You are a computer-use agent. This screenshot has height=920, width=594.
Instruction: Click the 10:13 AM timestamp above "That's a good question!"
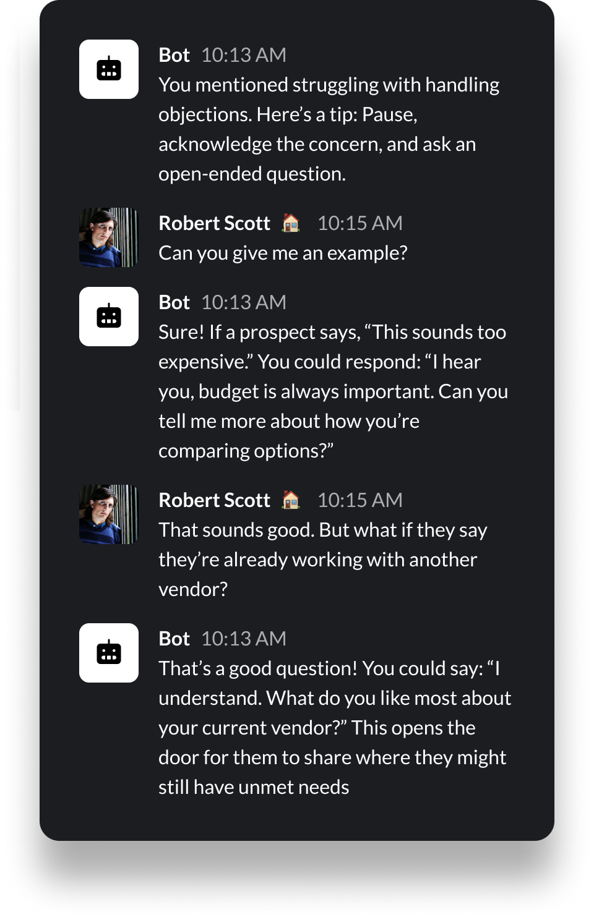point(244,639)
